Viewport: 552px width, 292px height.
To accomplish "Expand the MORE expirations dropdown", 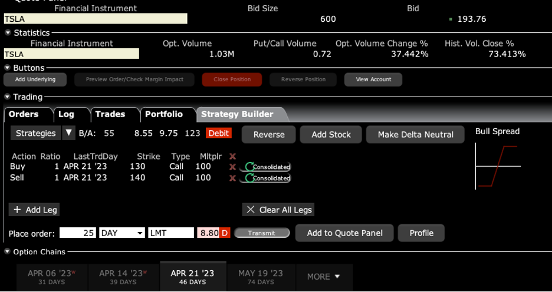I will 323,277.
